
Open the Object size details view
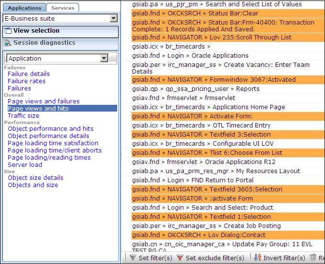36,177
